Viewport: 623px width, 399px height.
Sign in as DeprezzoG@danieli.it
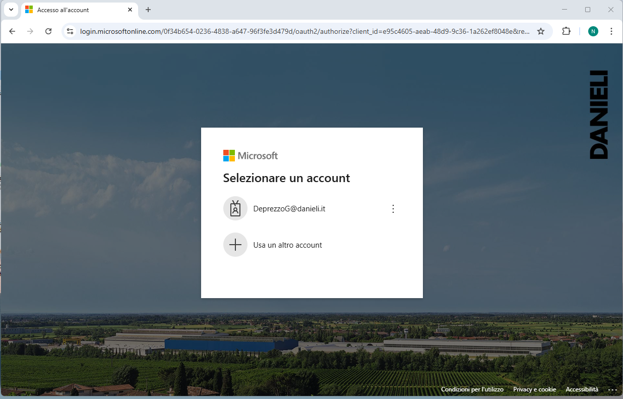coord(289,209)
